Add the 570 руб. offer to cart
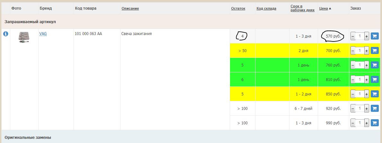 coord(375,36)
